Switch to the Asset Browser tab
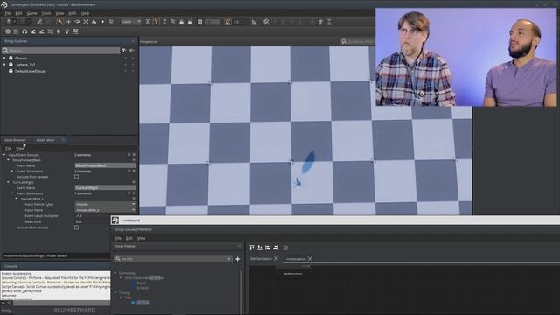Viewport: 560px width, 315px height. pyautogui.click(x=15, y=140)
